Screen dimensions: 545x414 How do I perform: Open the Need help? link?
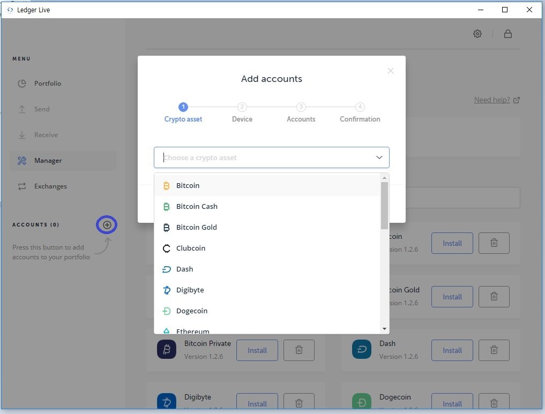[497, 100]
